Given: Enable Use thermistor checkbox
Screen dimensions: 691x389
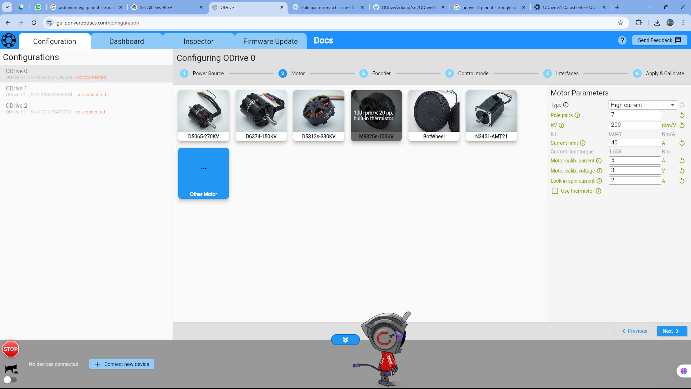Looking at the screenshot, I should pos(555,191).
